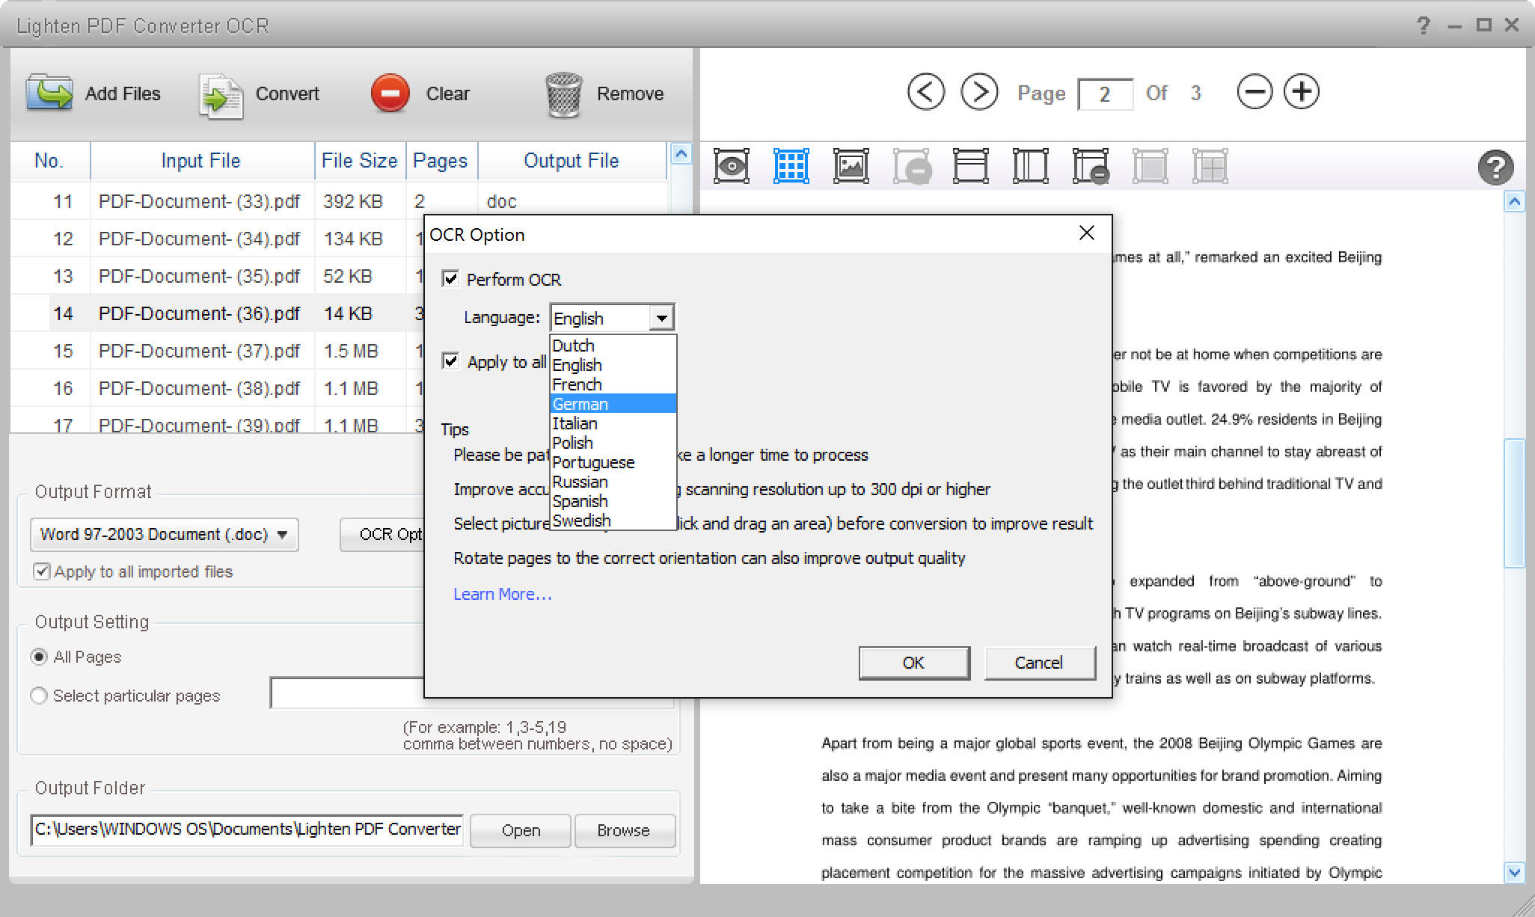Click OK in the OCR Option dialog

pos(914,663)
